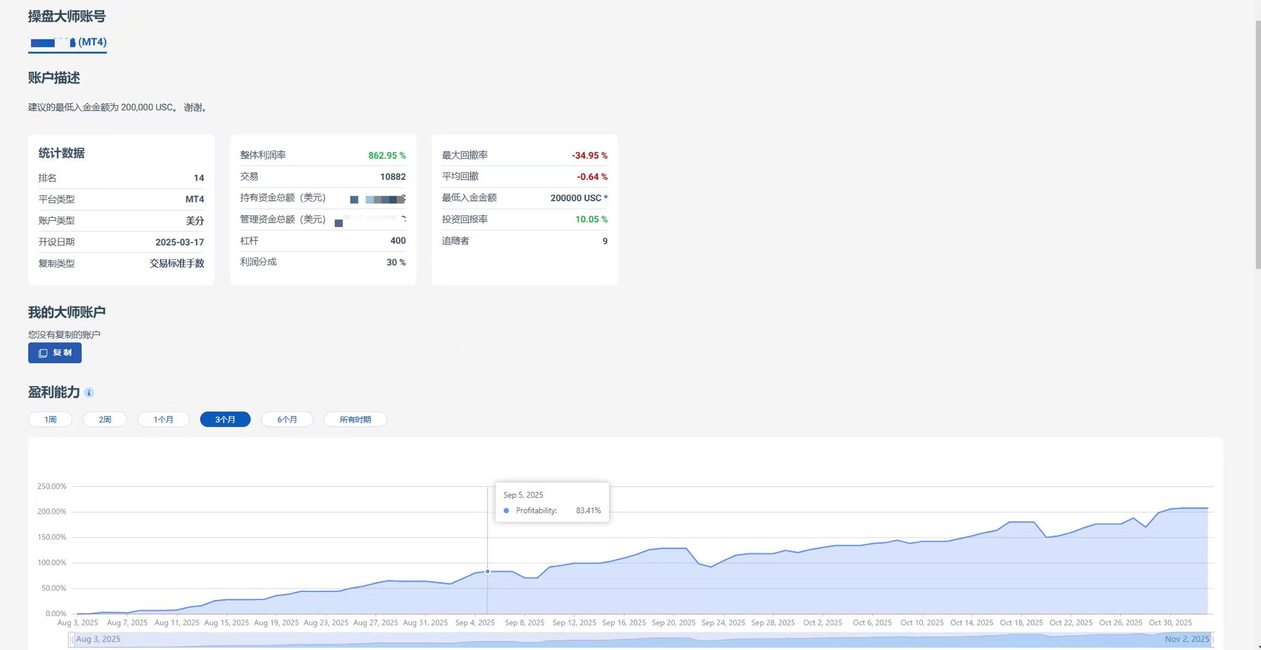Viewport: 1261px width, 650px height.
Task: Select the 3个月 period tab
Action: [x=225, y=419]
